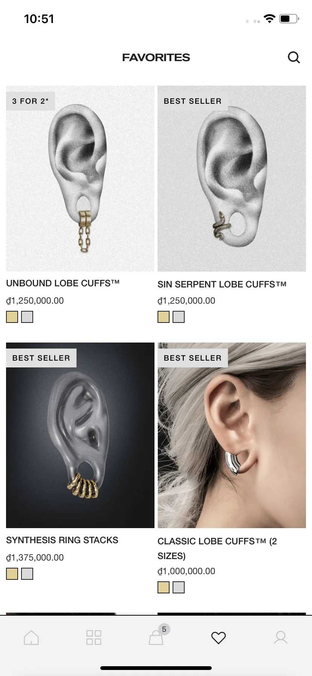Open the Unbound Lobe Cuffs product image

[80, 178]
